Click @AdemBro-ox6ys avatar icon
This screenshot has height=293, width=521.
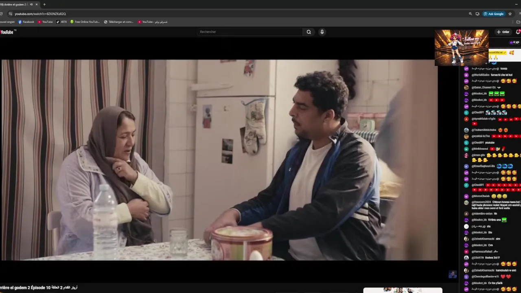tap(466, 214)
